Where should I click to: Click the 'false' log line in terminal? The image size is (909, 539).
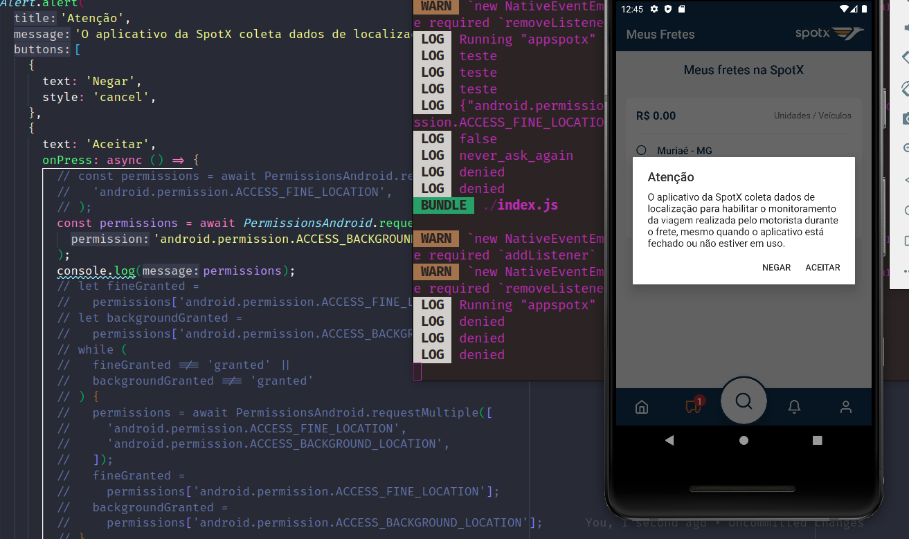tap(478, 138)
